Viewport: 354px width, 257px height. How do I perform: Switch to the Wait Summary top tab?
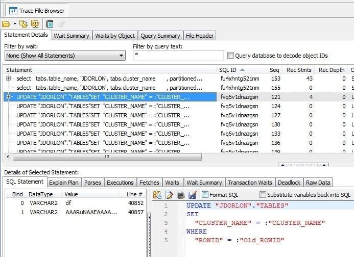click(x=72, y=36)
